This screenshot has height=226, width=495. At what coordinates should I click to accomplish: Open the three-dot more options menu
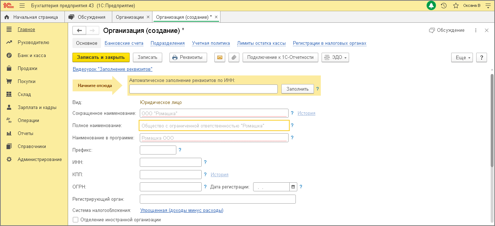click(x=476, y=31)
